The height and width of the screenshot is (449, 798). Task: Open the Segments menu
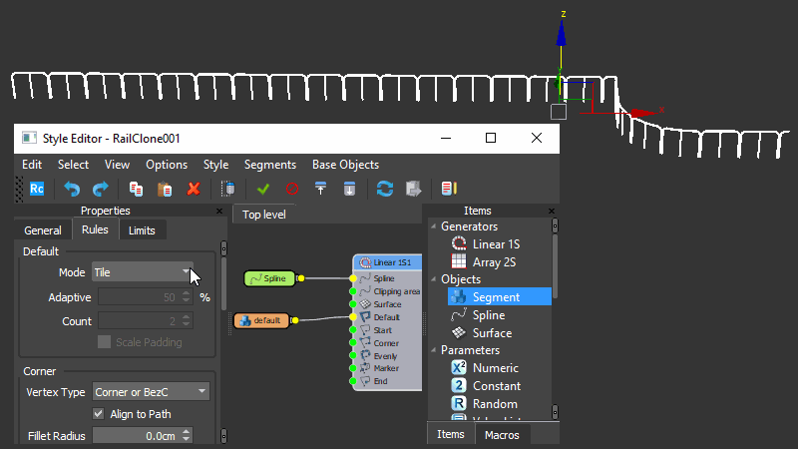tap(269, 165)
